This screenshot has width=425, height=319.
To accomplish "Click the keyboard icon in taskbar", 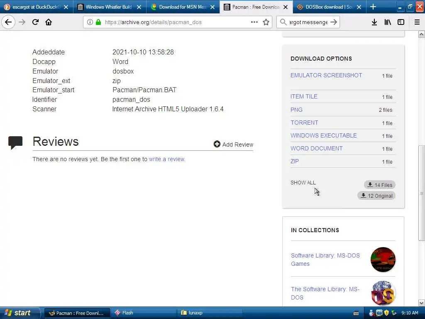I will (356, 313).
